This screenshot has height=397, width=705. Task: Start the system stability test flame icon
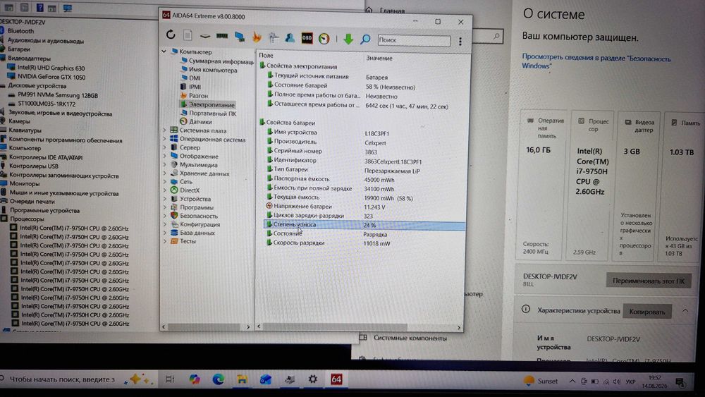pos(257,37)
